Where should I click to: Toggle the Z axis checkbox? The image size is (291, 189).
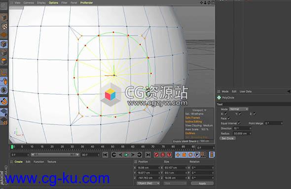point(255,113)
